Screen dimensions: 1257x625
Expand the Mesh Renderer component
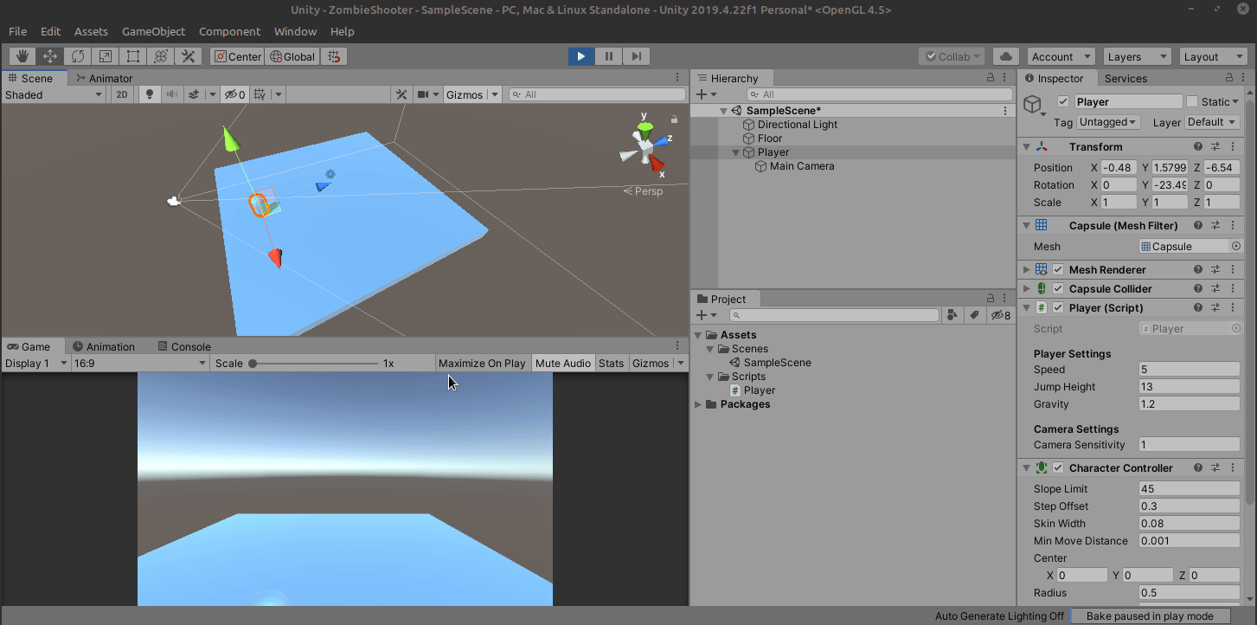tap(1027, 270)
